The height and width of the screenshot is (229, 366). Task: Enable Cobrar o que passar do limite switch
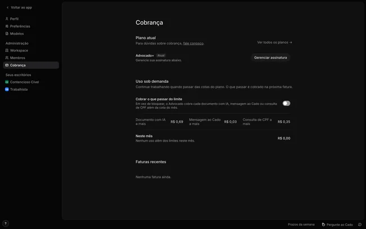[x=287, y=103]
